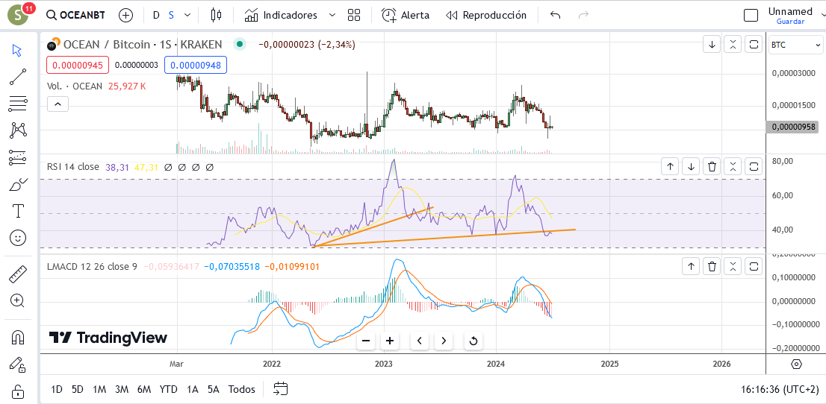Open the BTC currency dropdown
The height and width of the screenshot is (404, 826).
795,45
